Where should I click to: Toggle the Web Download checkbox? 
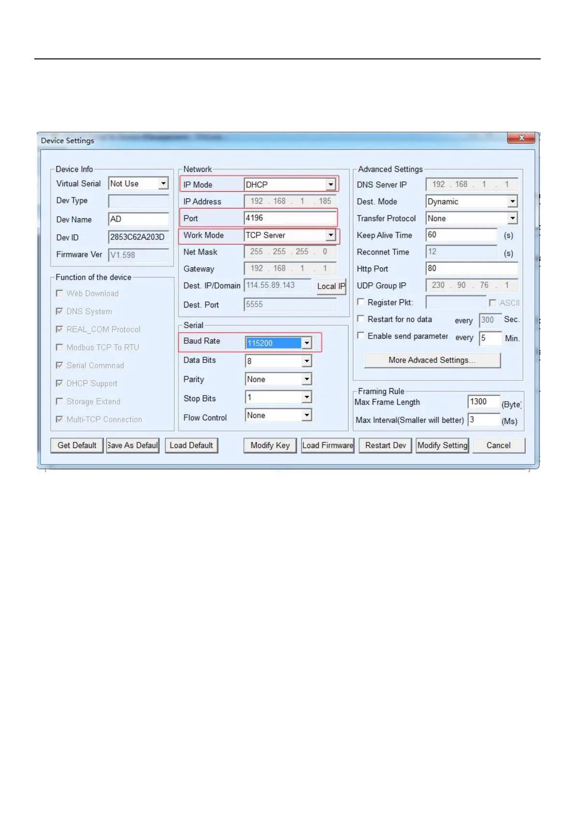tap(59, 293)
